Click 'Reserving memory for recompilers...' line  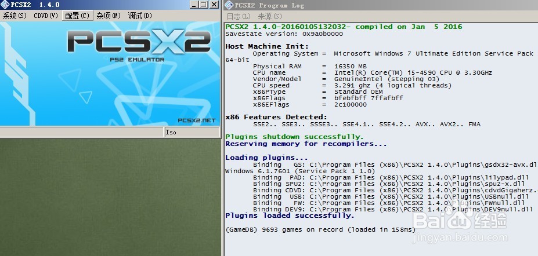[x=306, y=144]
